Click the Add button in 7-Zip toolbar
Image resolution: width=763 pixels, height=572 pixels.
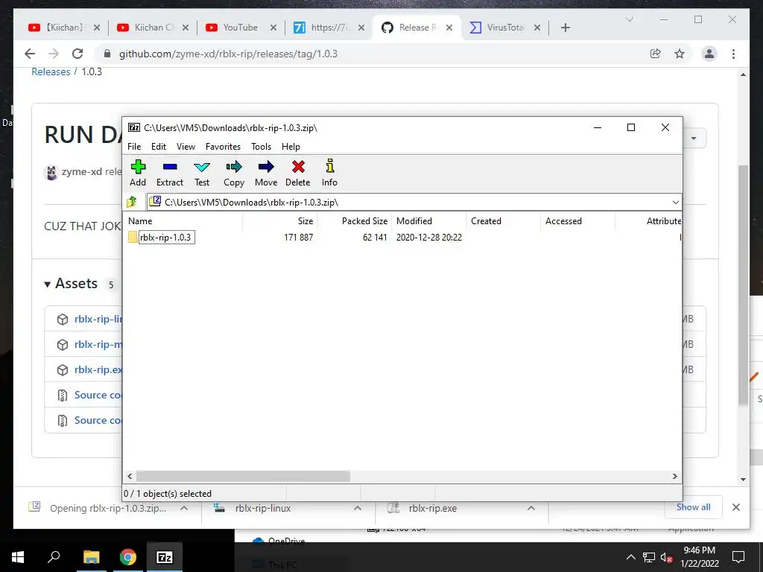(138, 173)
